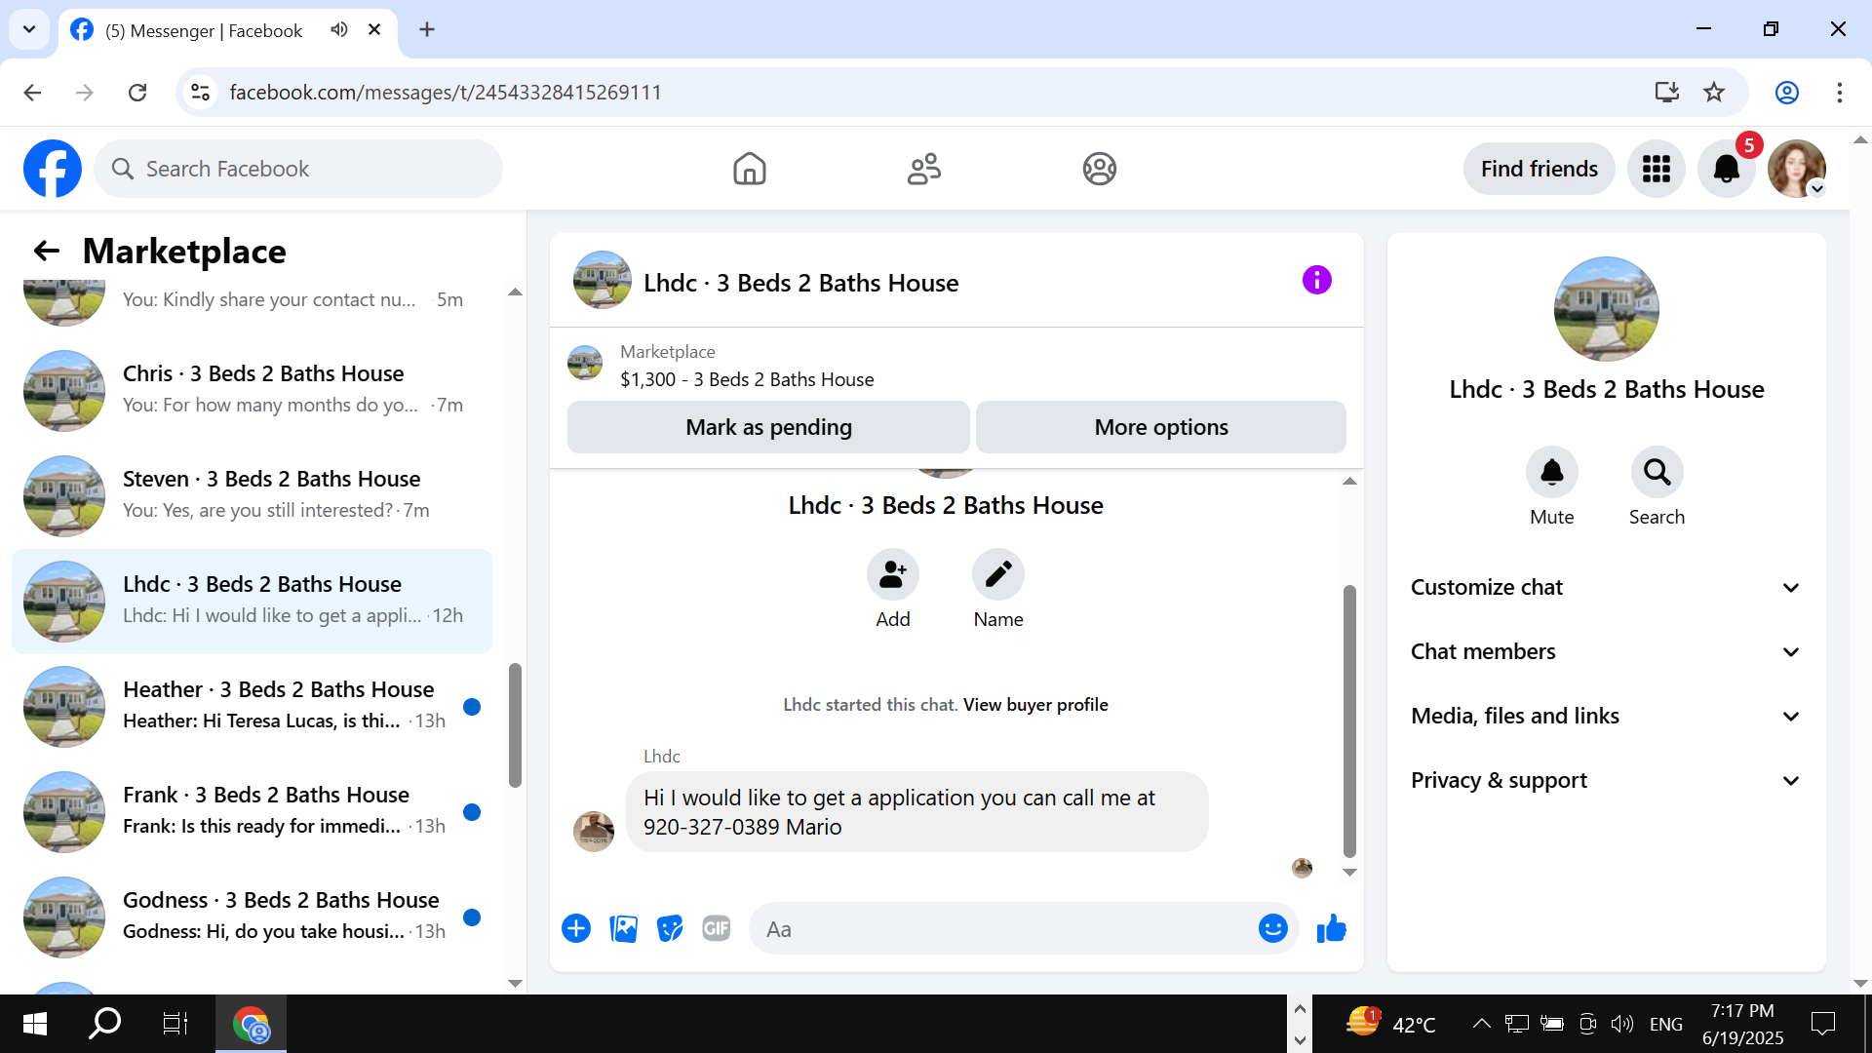
Task: Choose a GIF in composer
Action: click(717, 928)
